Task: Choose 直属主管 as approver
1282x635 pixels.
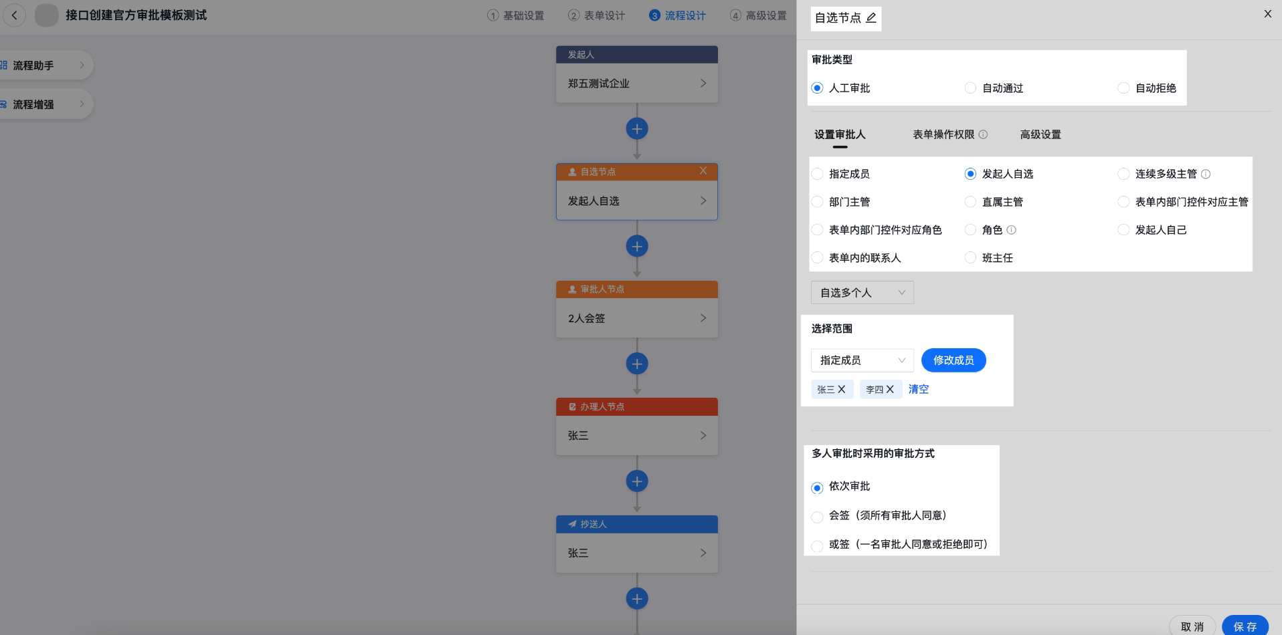Action: click(x=970, y=202)
